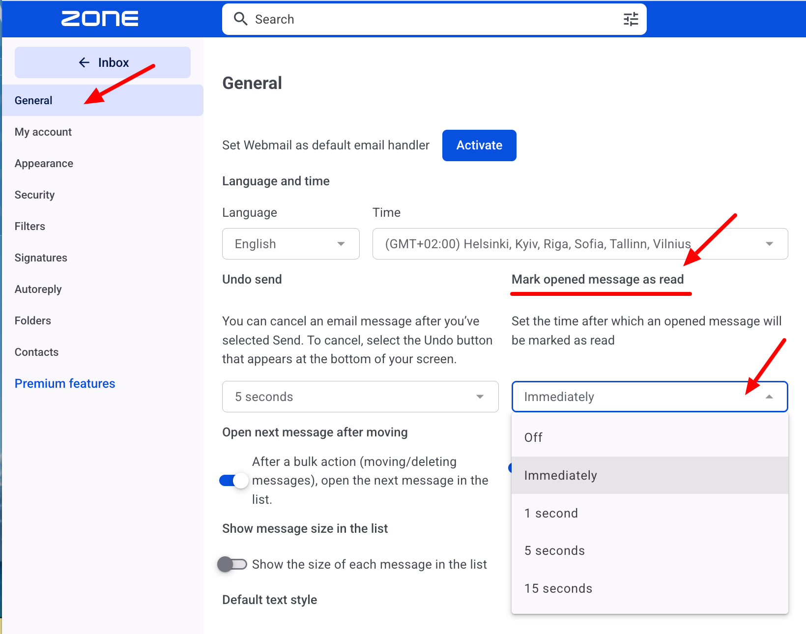The image size is (806, 634).
Task: Collapse the Mark as read dropdown arrow
Action: tap(769, 397)
